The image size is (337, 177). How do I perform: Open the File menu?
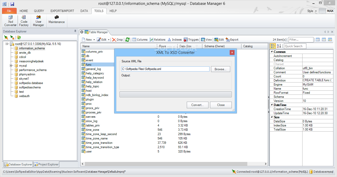[9, 11]
